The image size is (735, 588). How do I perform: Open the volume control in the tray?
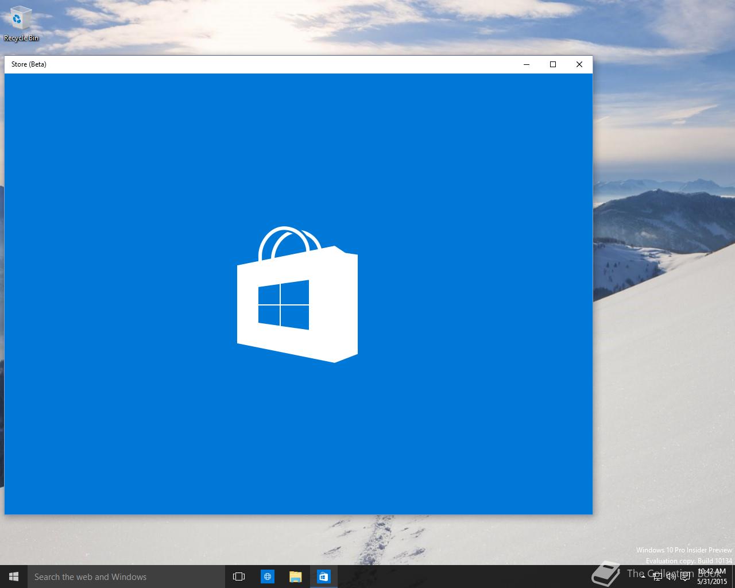[x=671, y=577]
